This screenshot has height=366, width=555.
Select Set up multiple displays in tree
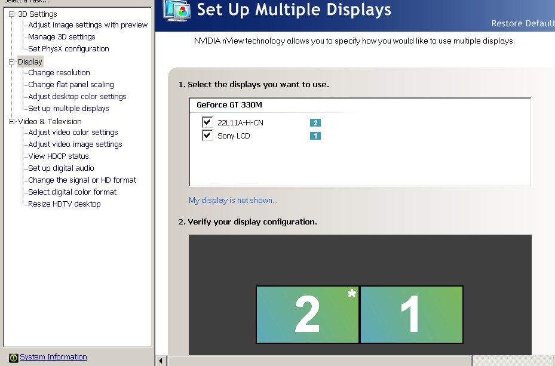(x=69, y=109)
